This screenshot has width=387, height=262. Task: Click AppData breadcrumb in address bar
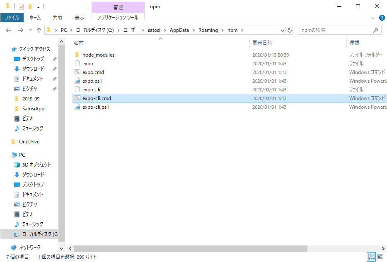(x=179, y=30)
